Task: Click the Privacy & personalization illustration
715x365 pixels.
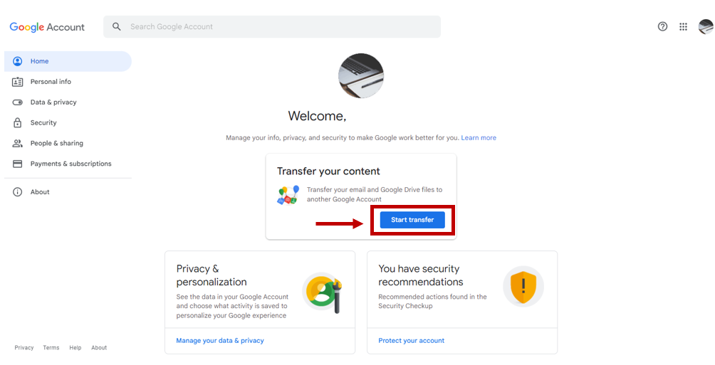Action: [323, 292]
